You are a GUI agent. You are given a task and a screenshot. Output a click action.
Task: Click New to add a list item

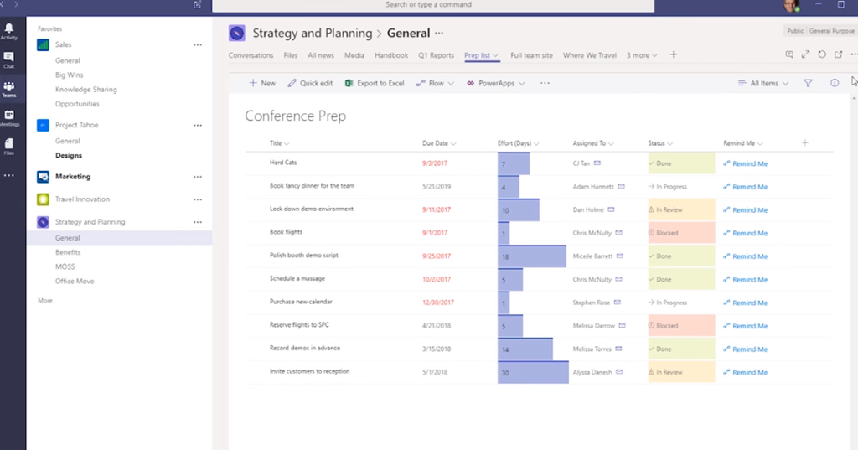(x=261, y=83)
